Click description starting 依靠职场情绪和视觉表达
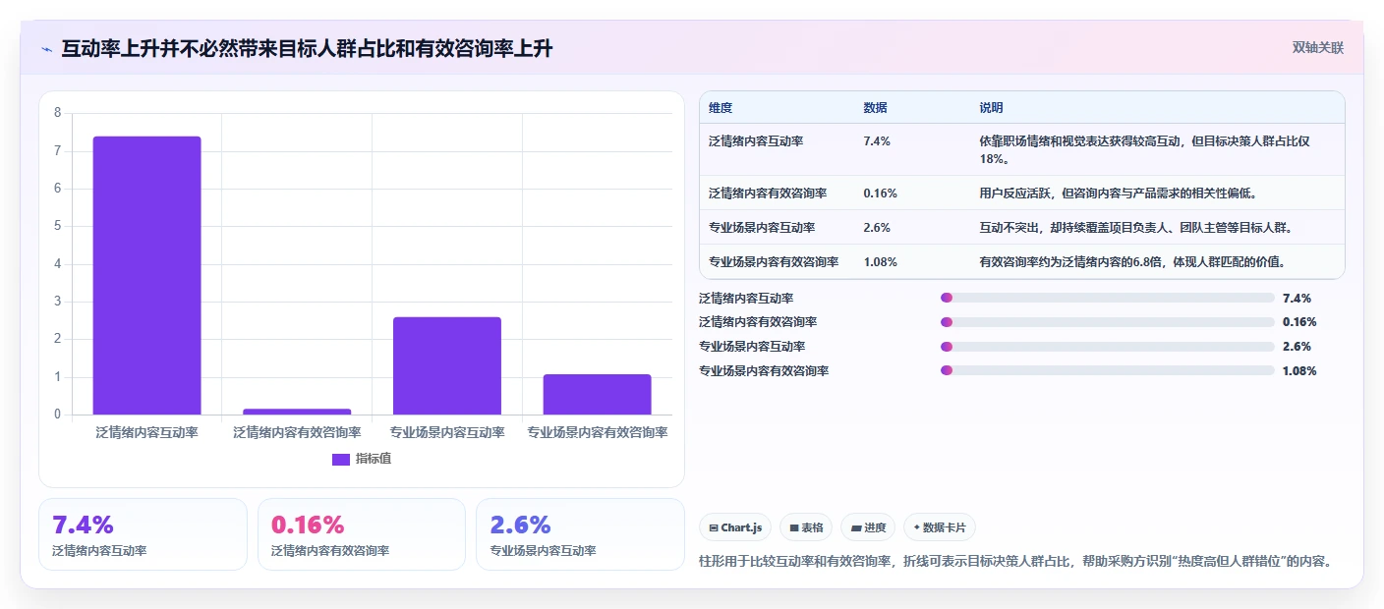The height and width of the screenshot is (609, 1384). tap(1144, 149)
